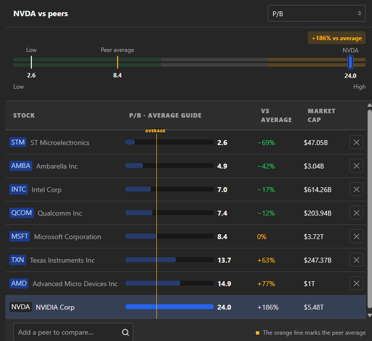Click NVIDIA's P/B bar
Image resolution: width=372 pixels, height=341 pixels.
coord(170,307)
